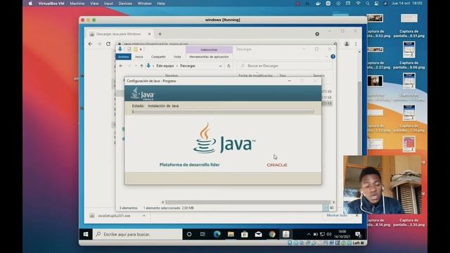The image size is (450, 253).
Task: Open the Input menu in VirtualBox
Action: coord(108,4)
